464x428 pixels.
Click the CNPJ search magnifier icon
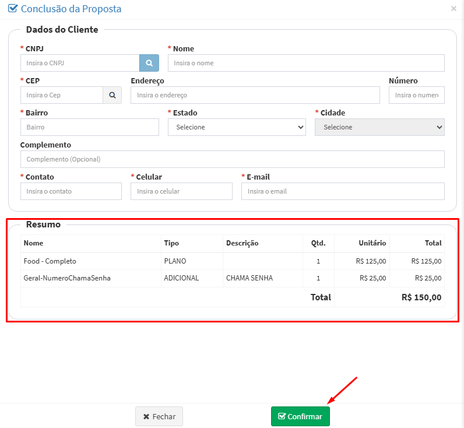[149, 63]
